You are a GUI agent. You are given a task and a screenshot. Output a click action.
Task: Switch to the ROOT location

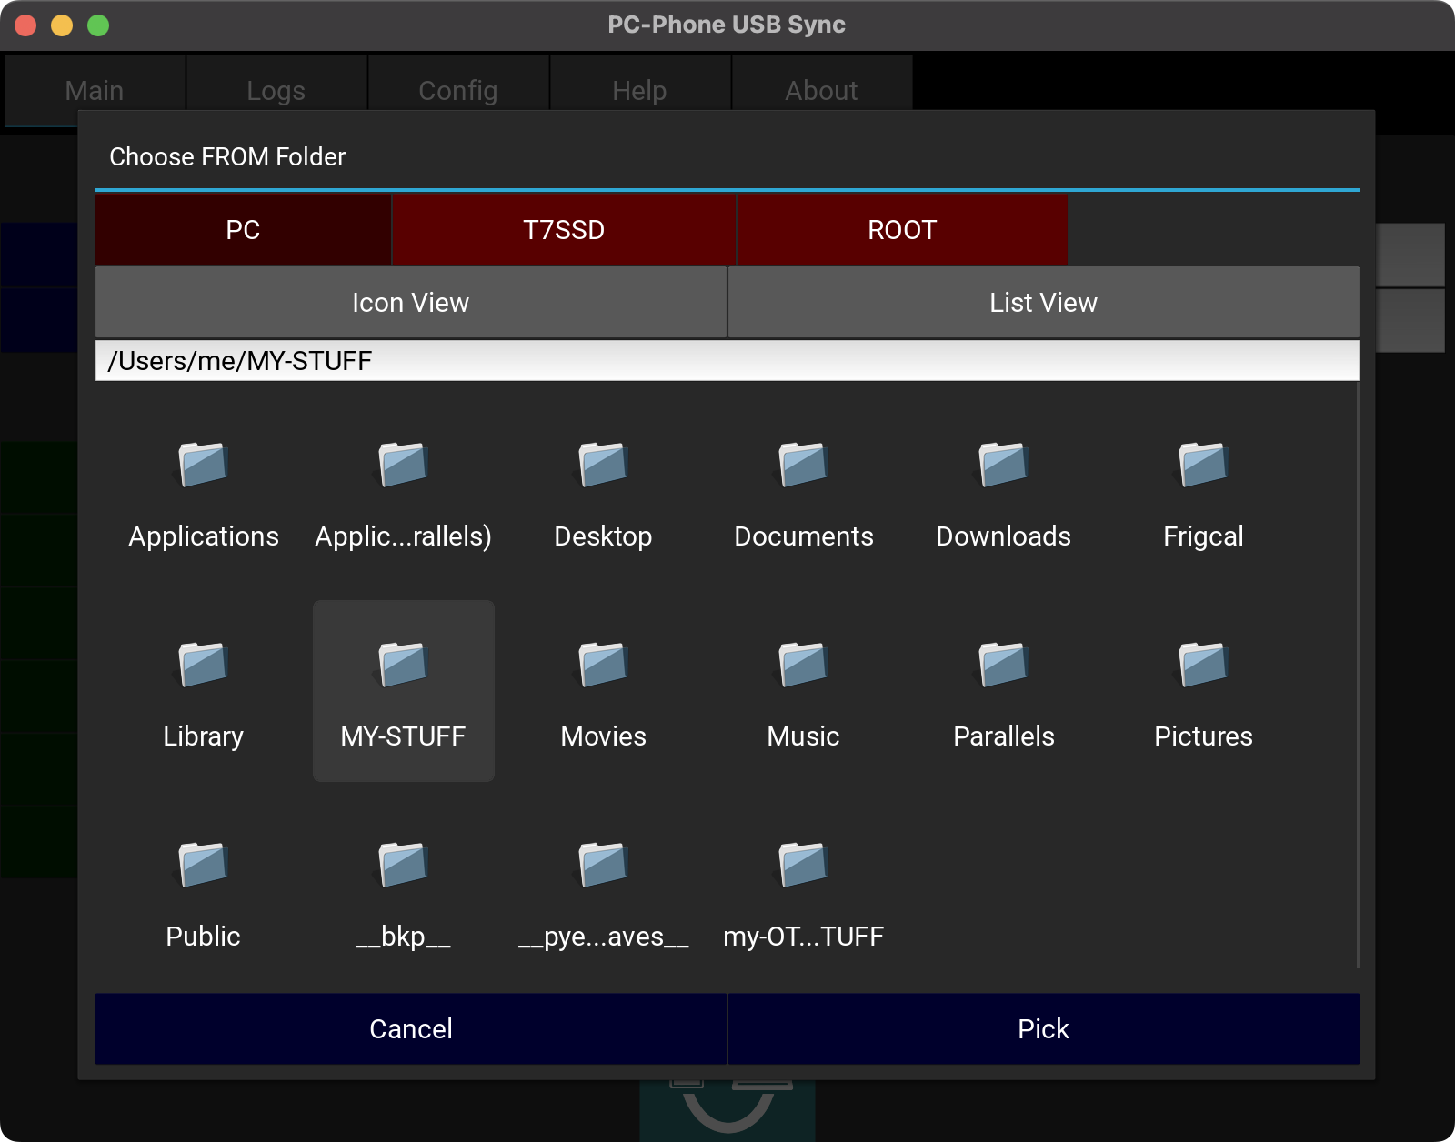(901, 230)
